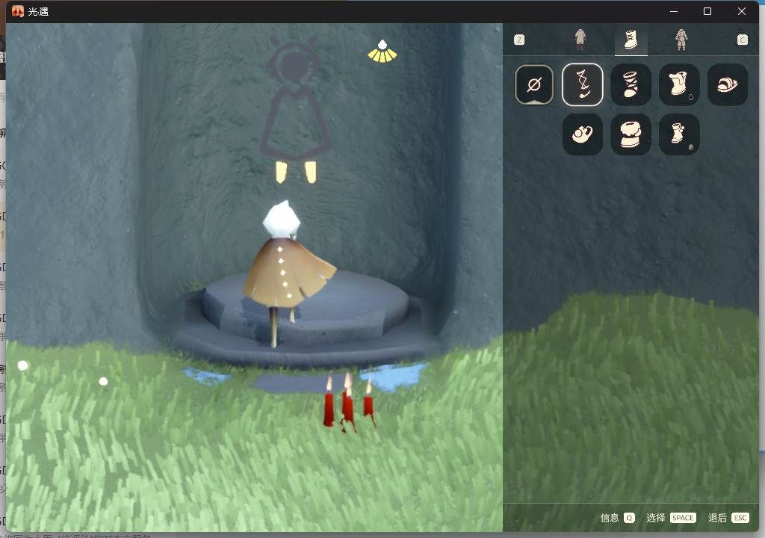765x538 pixels.
Task: Select the laced anklet footwear item
Action: 583,84
